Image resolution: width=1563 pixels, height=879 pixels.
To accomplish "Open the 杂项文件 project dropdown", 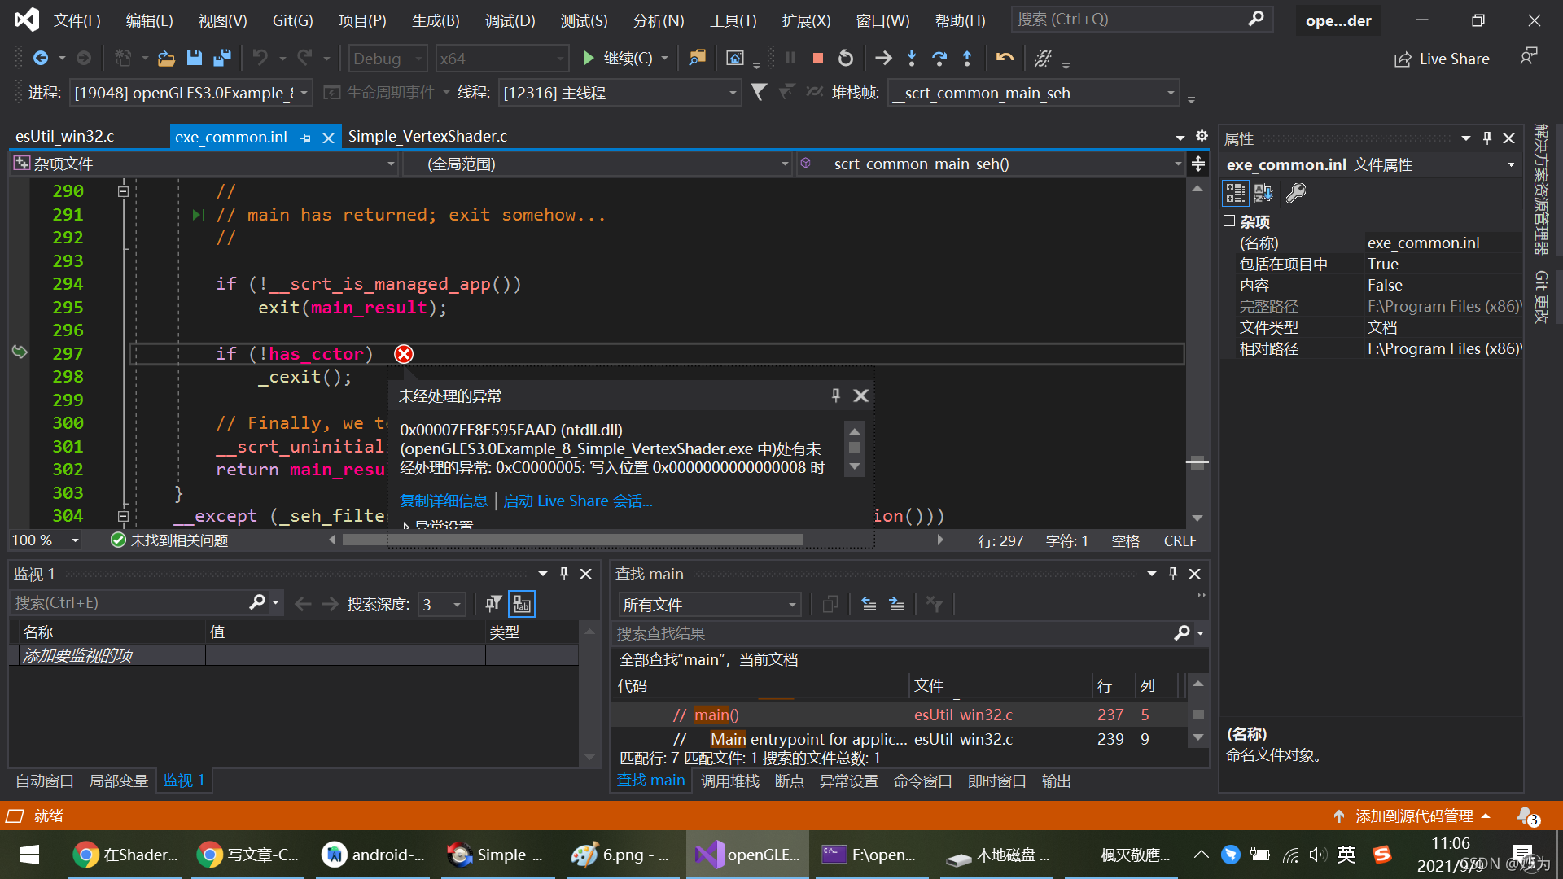I will [x=204, y=164].
